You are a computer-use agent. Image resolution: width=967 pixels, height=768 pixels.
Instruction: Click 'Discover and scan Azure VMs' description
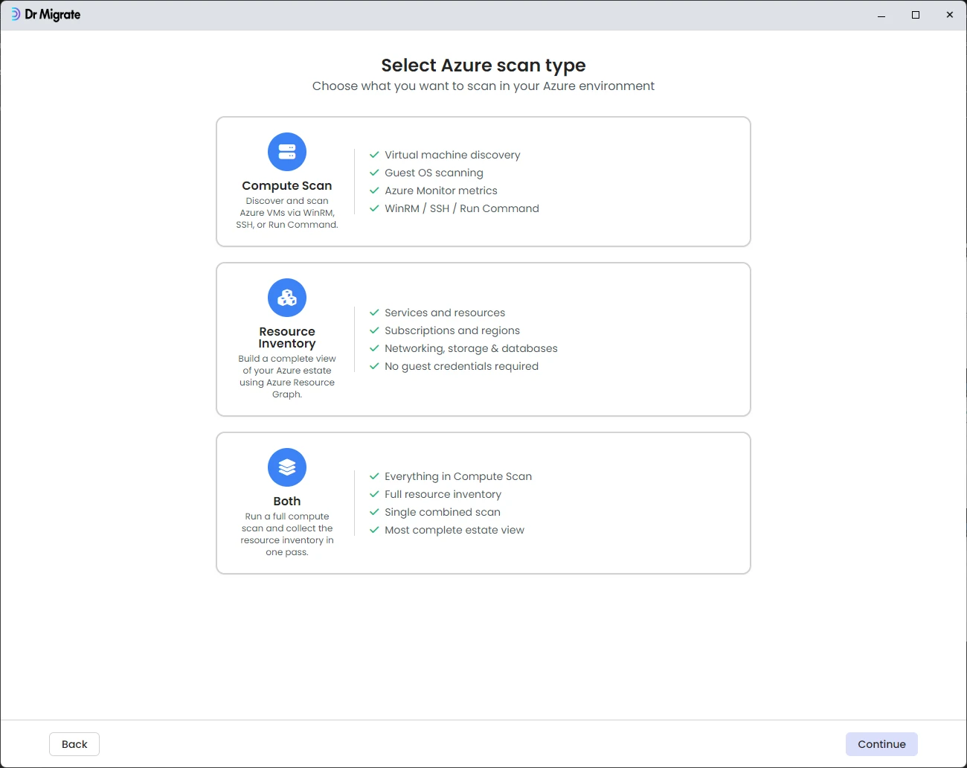tap(287, 213)
